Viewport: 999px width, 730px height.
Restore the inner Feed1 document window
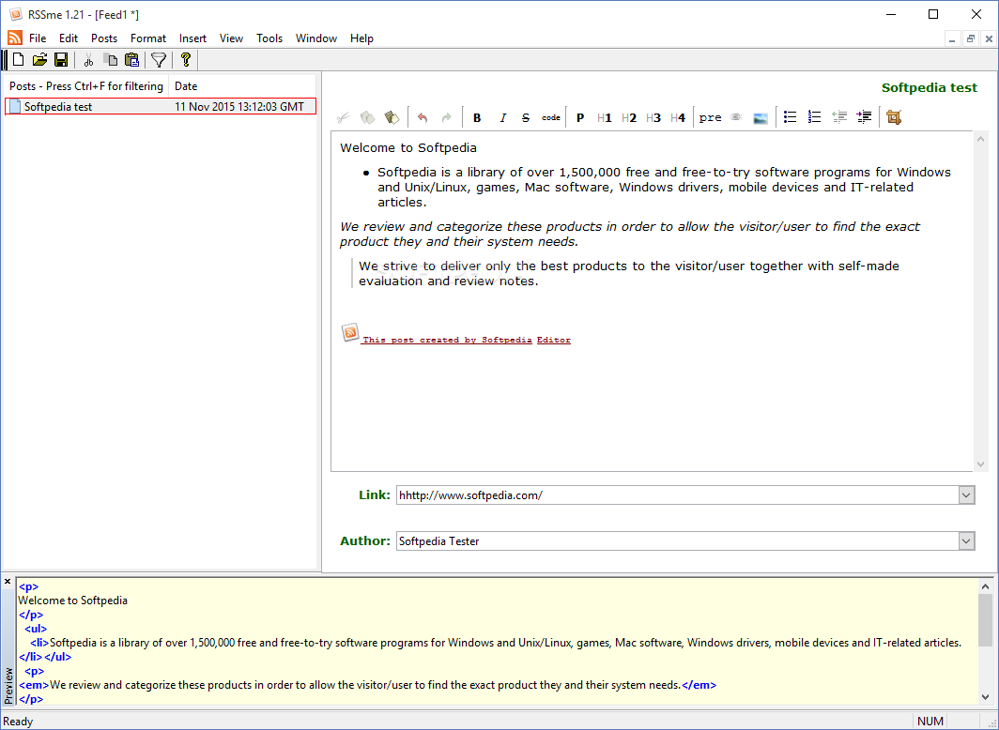click(970, 38)
